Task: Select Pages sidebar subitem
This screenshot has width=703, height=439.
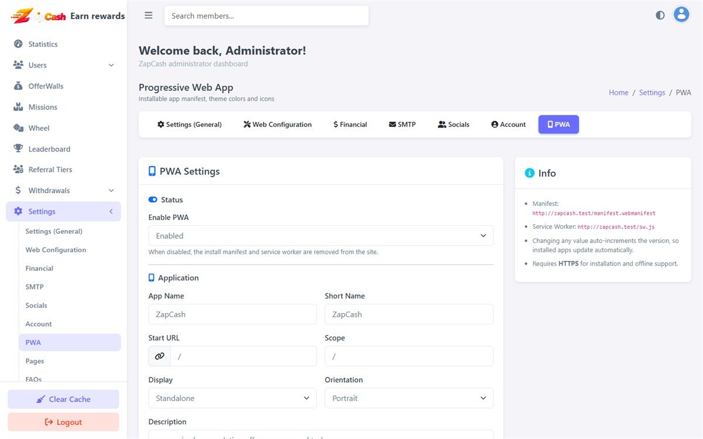Action: [x=70, y=361]
